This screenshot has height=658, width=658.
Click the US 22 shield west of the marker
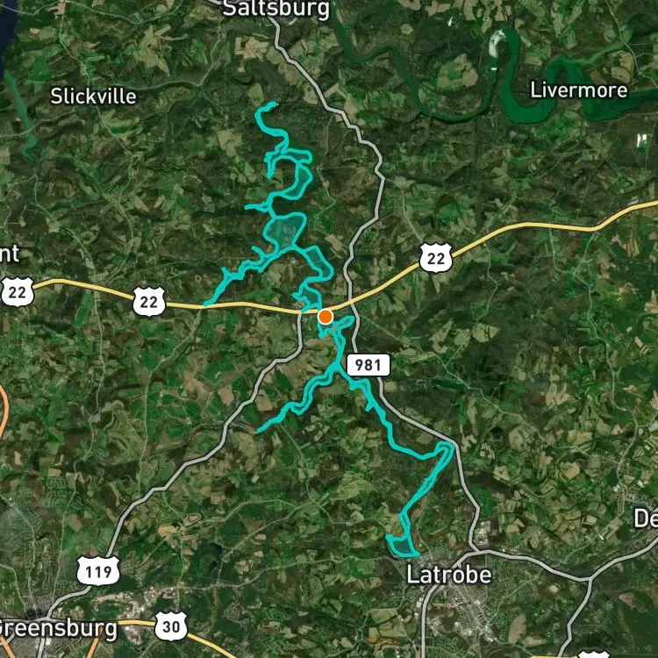point(149,301)
